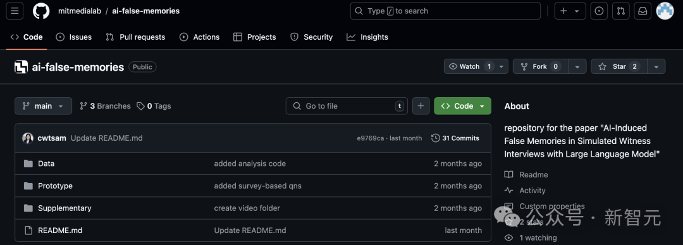Switch to the Projects tab
Viewport: 683px width, 245px height.
pyautogui.click(x=255, y=37)
